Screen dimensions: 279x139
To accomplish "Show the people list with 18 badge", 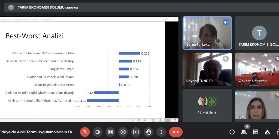I will coord(244,132).
